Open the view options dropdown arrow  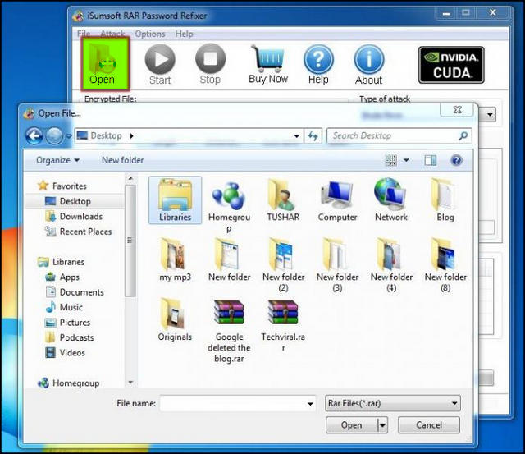(x=406, y=160)
